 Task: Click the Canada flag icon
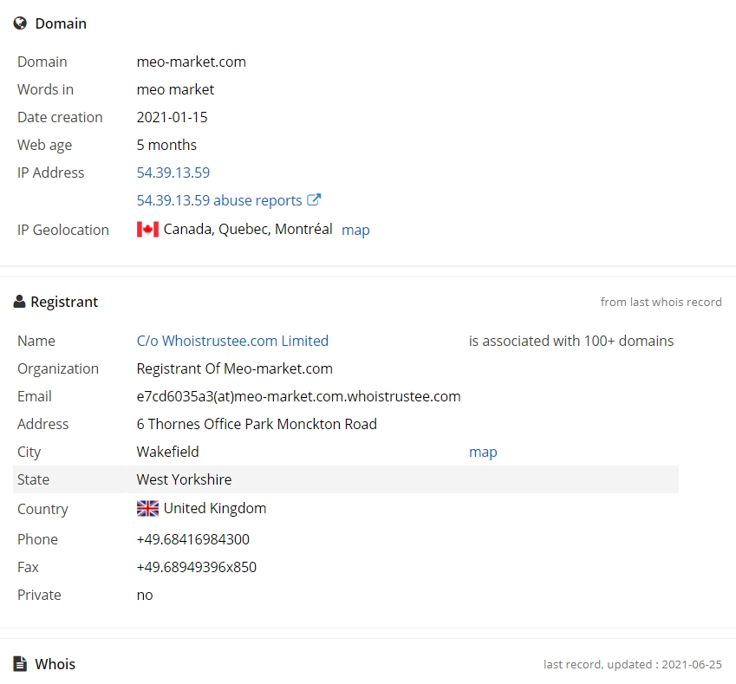click(148, 230)
